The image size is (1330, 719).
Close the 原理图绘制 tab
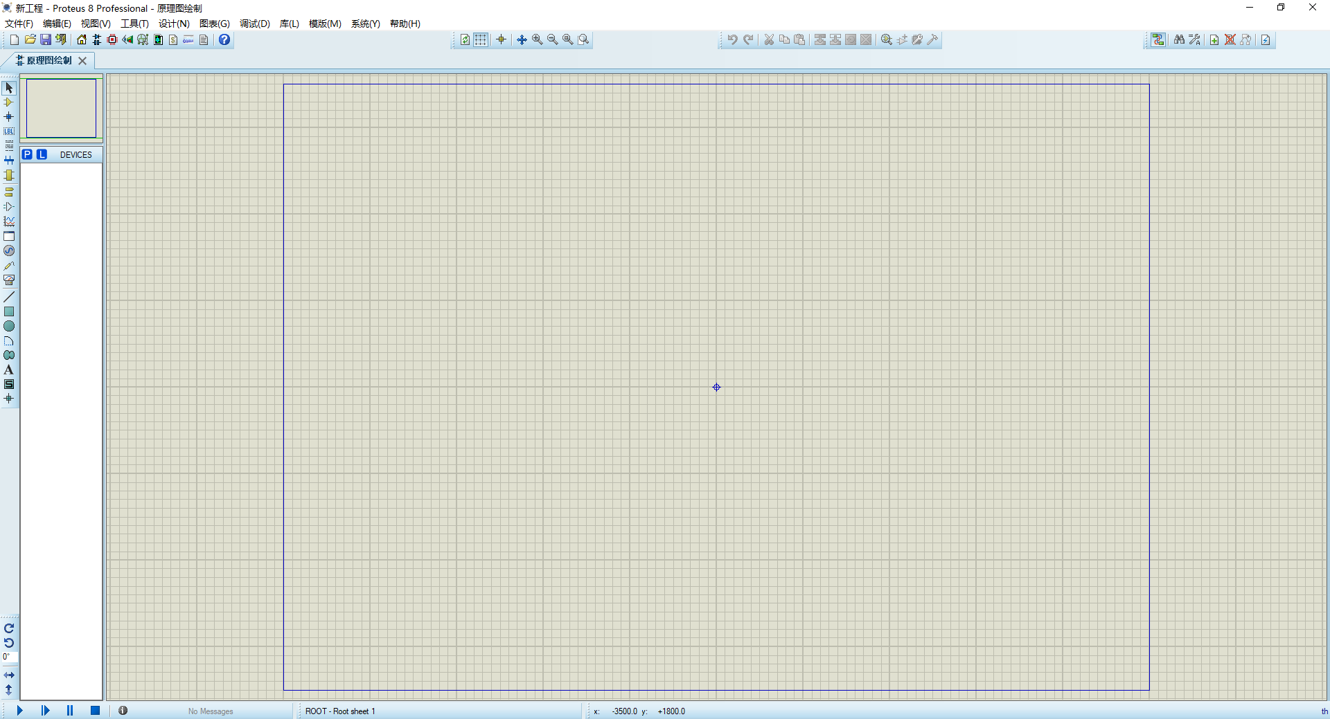pyautogui.click(x=82, y=61)
